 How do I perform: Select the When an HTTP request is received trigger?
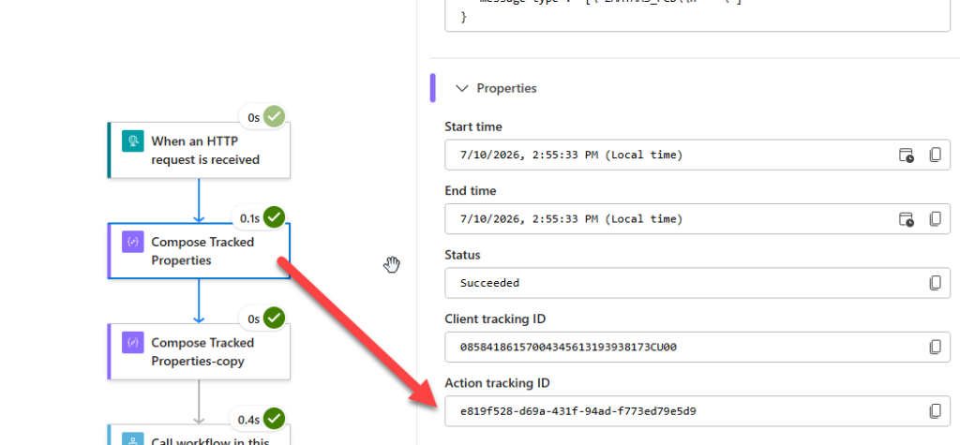pos(199,150)
